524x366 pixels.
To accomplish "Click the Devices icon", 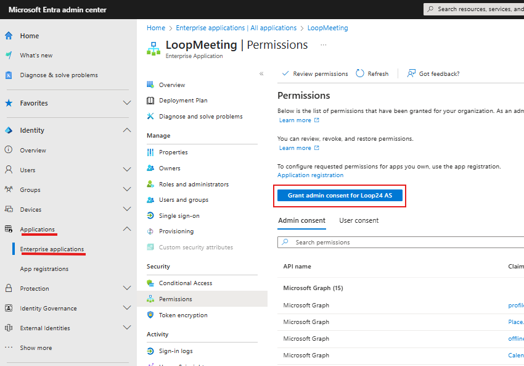I will click(x=9, y=209).
